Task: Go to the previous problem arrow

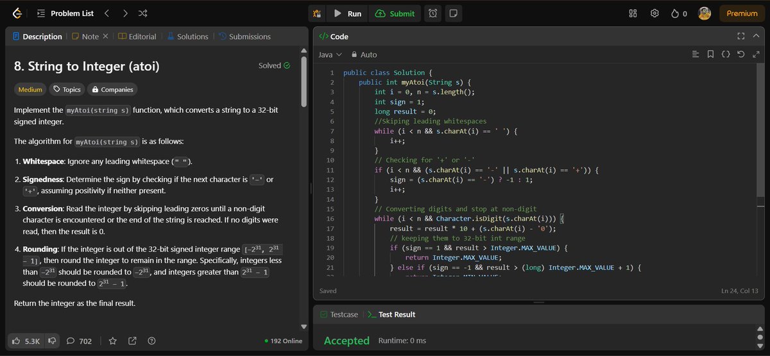Action: tap(107, 13)
